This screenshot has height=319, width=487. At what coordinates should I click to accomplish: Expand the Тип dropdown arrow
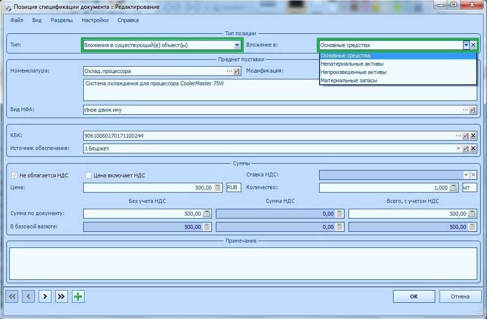[237, 46]
